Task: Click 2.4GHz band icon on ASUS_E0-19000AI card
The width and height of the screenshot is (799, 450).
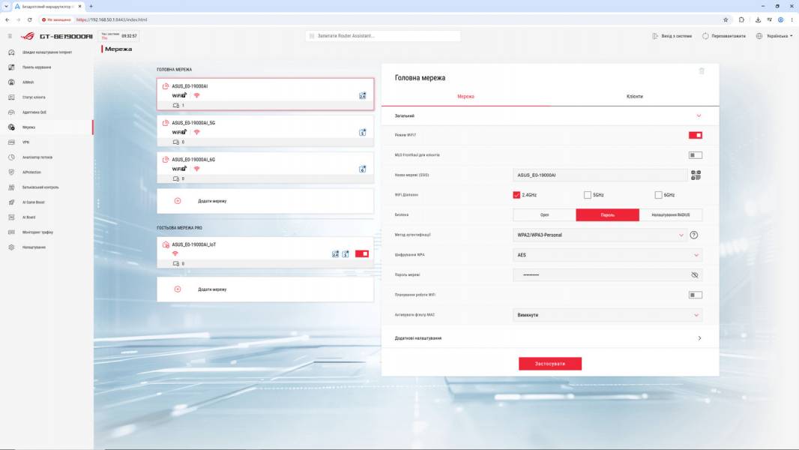Action: [362, 95]
